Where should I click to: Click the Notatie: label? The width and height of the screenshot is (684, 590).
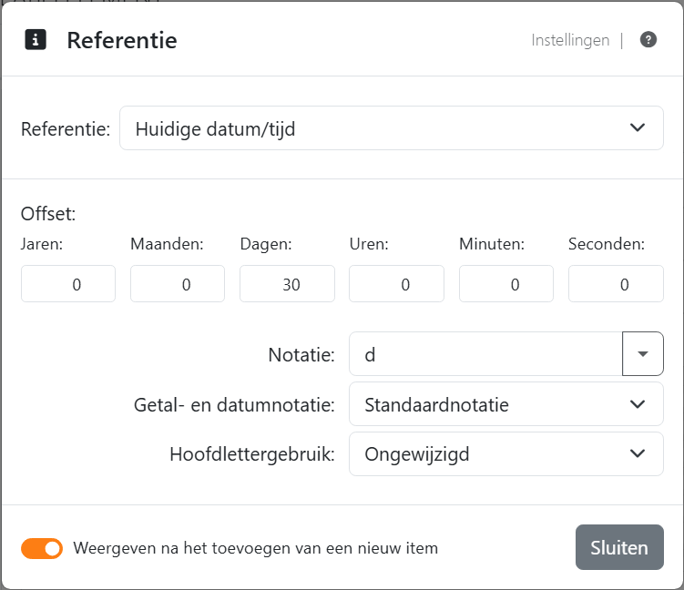pyautogui.click(x=301, y=354)
